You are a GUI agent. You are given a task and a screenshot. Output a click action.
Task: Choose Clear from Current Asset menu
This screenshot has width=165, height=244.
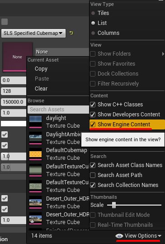coord(41,89)
